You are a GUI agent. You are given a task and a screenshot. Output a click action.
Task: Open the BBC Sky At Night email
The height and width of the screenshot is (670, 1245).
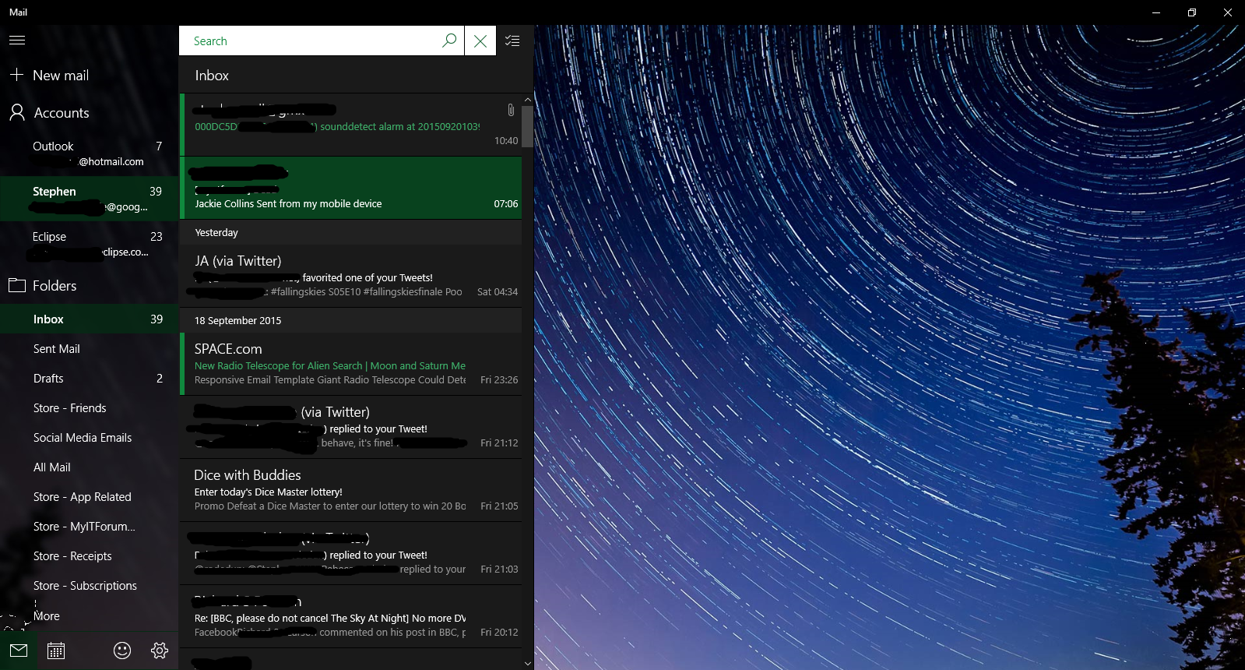pos(350,616)
